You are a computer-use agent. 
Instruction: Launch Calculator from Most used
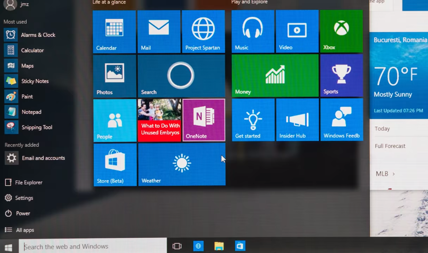click(x=24, y=50)
